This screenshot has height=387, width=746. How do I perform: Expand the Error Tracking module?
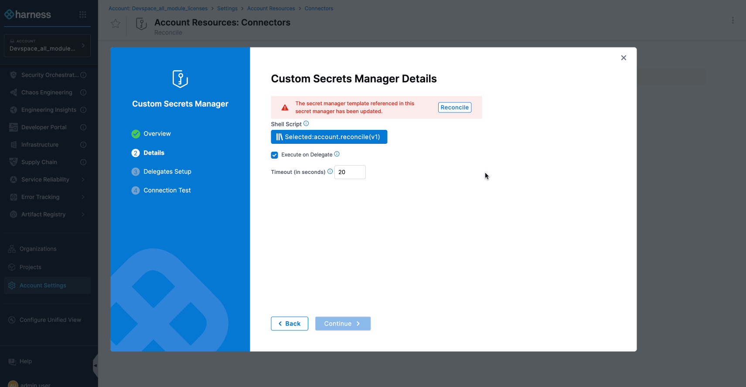pos(83,197)
